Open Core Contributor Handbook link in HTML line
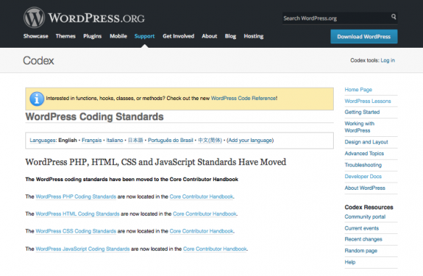The height and width of the screenshot is (276, 423). [x=205, y=214]
